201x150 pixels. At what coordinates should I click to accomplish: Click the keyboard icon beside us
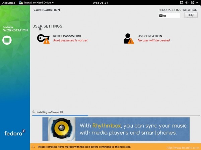(x=161, y=16)
